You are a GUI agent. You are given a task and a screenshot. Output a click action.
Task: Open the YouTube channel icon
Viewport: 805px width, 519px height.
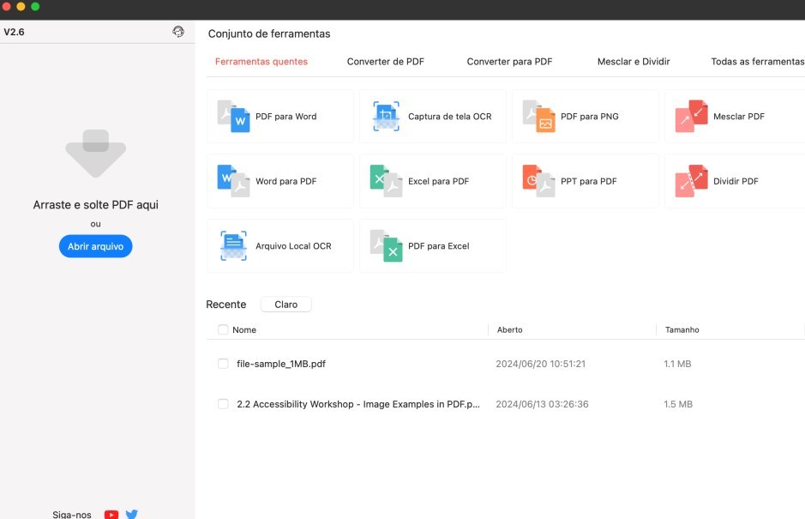(111, 514)
